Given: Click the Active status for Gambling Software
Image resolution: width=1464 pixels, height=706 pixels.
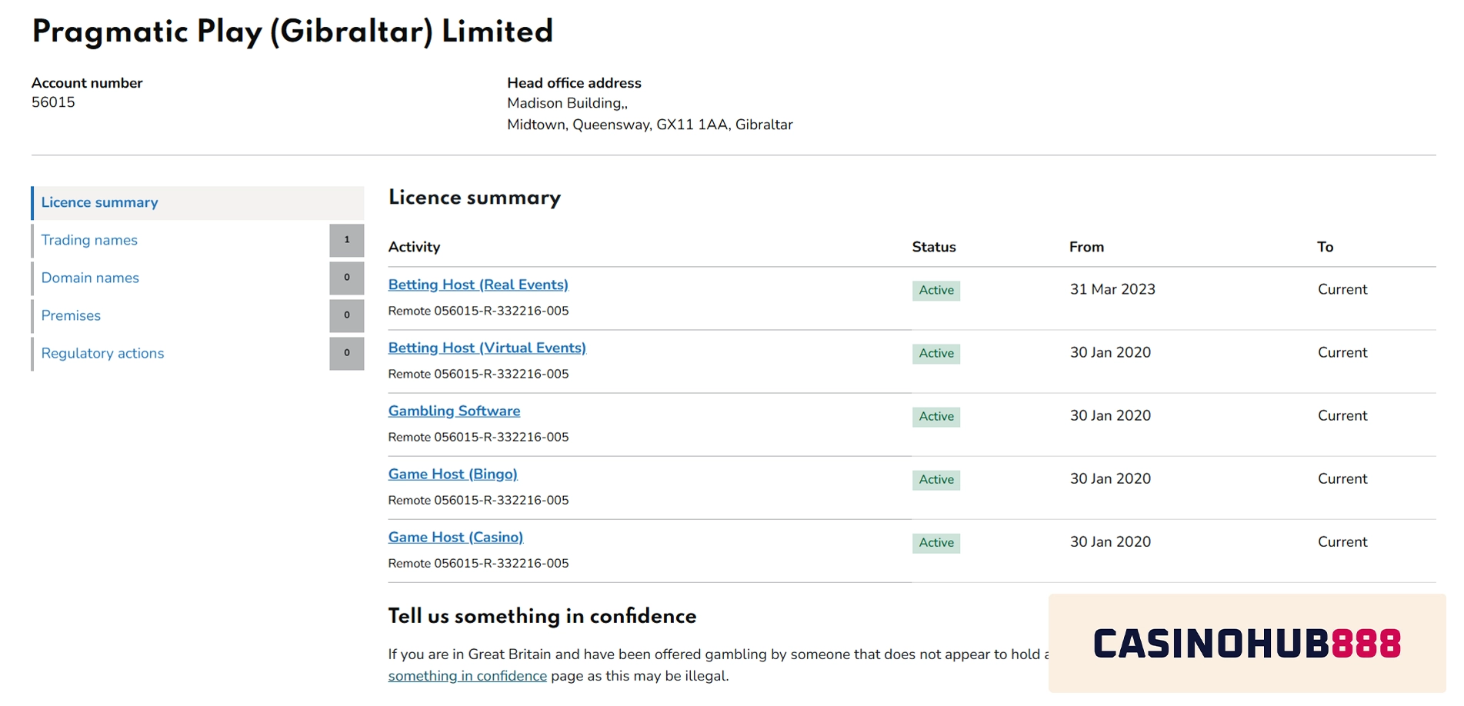Looking at the screenshot, I should 936,416.
